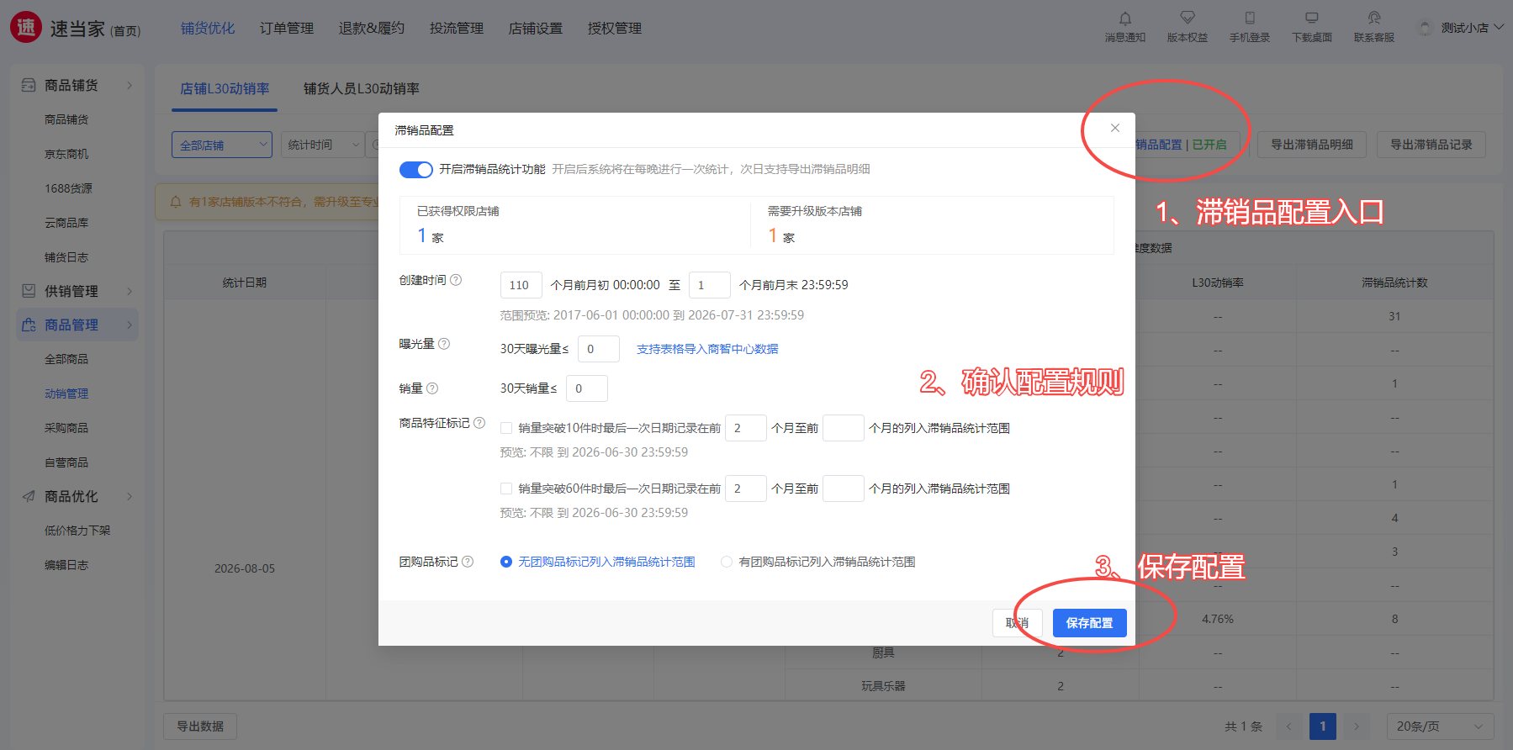This screenshot has width=1513, height=750.
Task: Open 京东商机 in the sidebar
Action: [66, 154]
